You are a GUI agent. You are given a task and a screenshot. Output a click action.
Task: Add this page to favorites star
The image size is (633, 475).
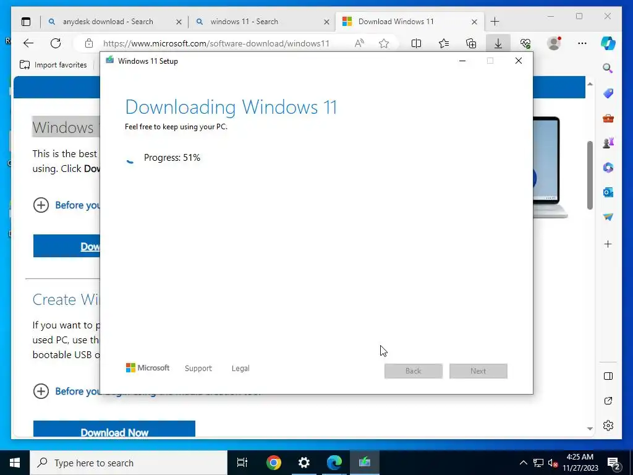pyautogui.click(x=384, y=43)
